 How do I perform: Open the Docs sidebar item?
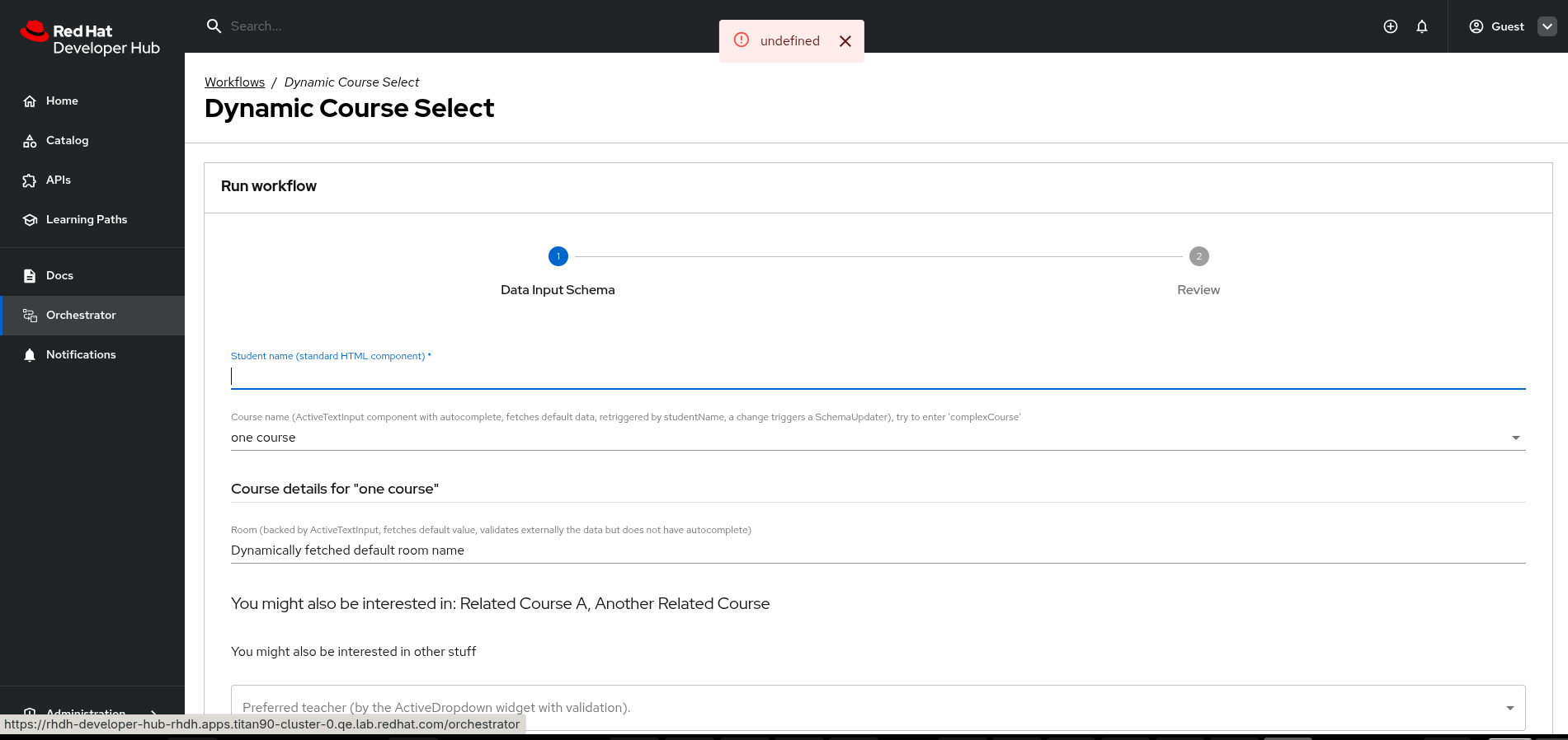59,276
